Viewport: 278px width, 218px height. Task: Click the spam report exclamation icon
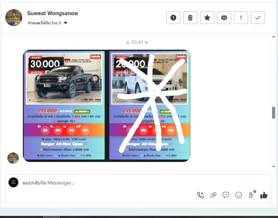pos(173,18)
